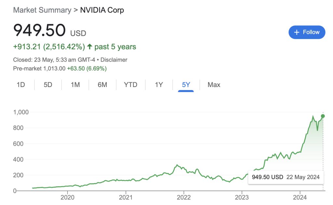Select the YTD range tab

pyautogui.click(x=130, y=85)
